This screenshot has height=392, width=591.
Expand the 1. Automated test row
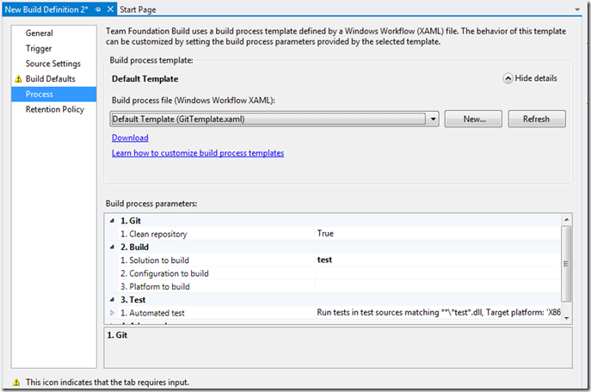(x=112, y=313)
